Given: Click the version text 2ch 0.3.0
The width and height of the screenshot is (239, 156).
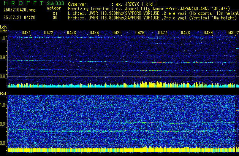Looking at the screenshot, I should tap(55, 3).
